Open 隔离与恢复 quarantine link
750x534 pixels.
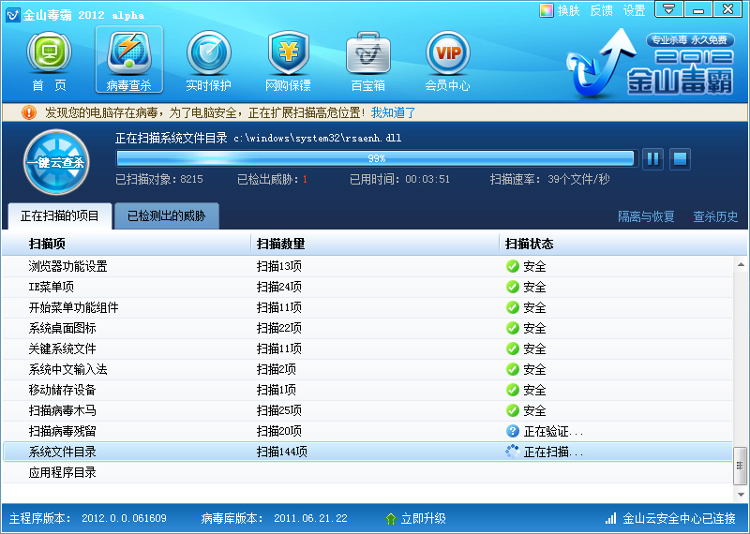click(x=646, y=216)
